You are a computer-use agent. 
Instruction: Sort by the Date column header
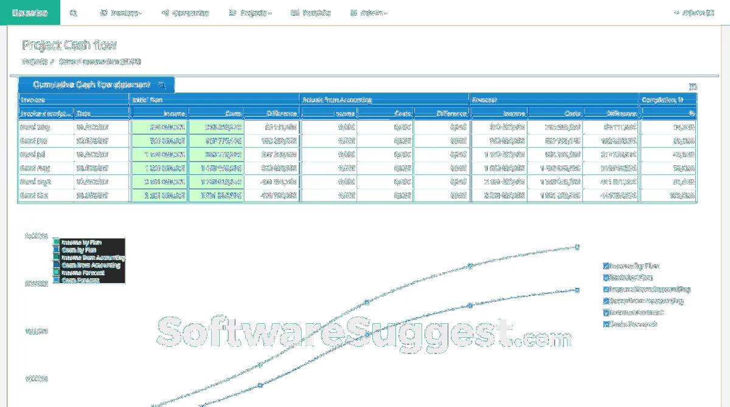[x=102, y=113]
